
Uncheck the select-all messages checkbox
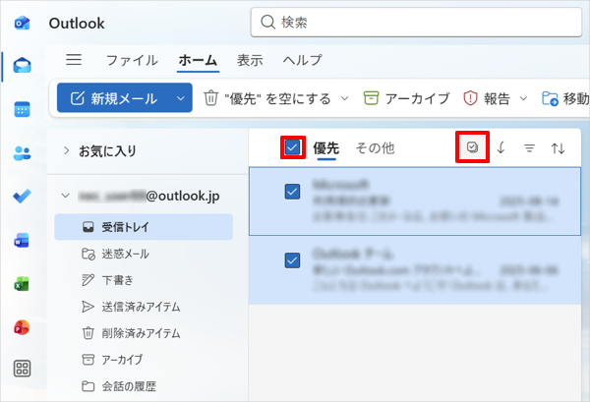point(292,147)
